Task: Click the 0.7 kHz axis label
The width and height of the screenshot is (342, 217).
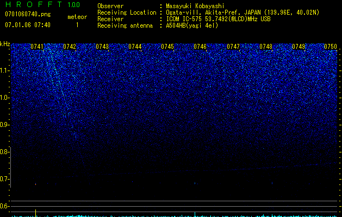Action: (x=4, y=179)
